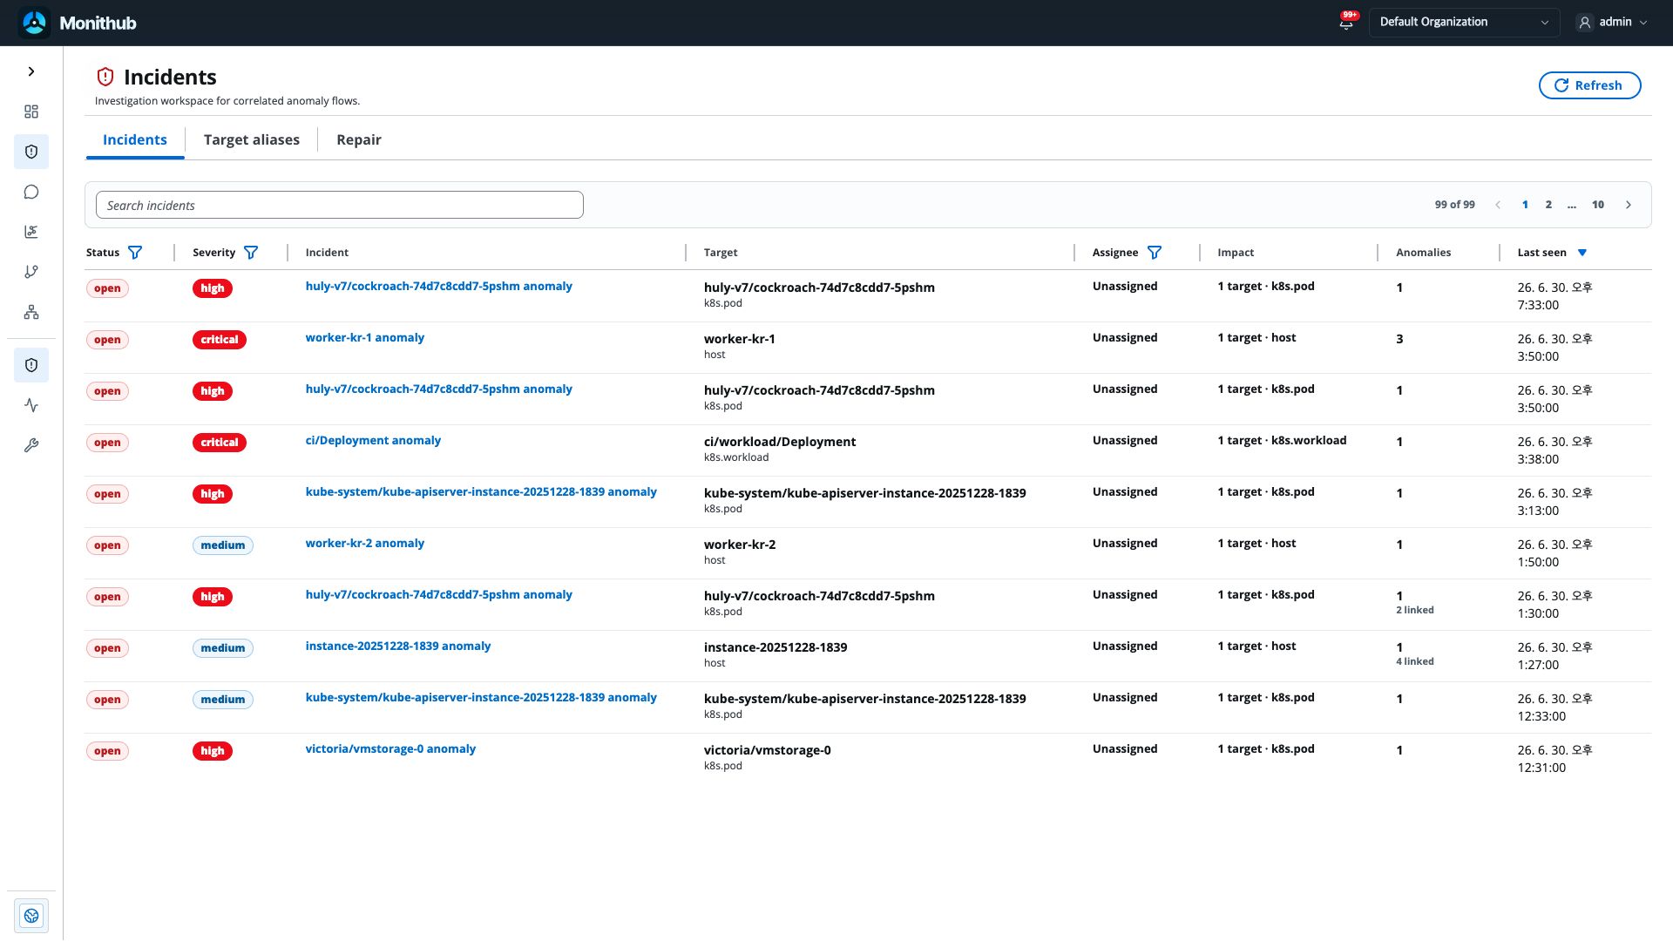Open the scatter chart sidebar icon

31,232
